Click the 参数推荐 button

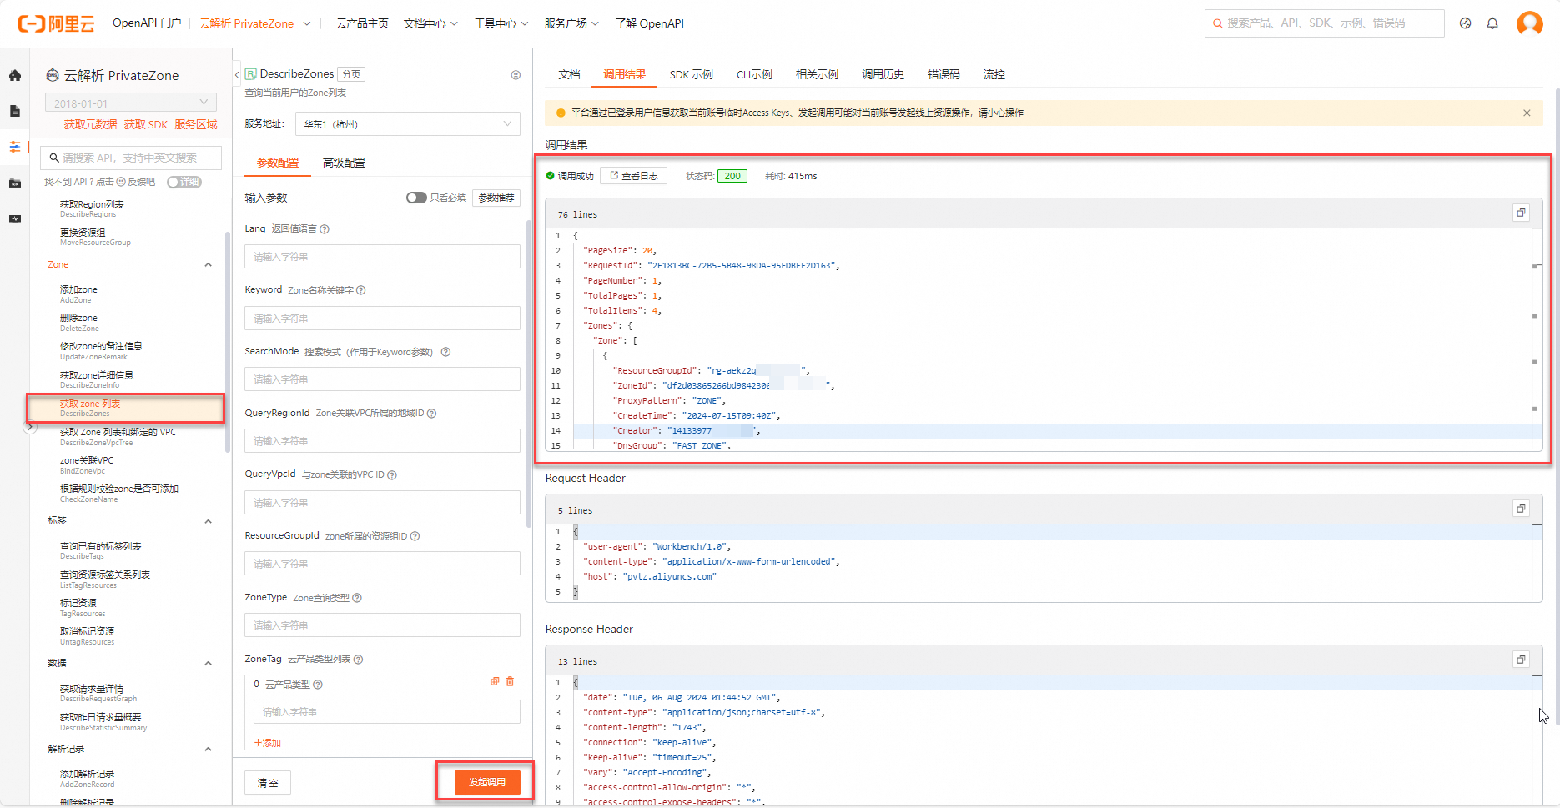(x=496, y=198)
